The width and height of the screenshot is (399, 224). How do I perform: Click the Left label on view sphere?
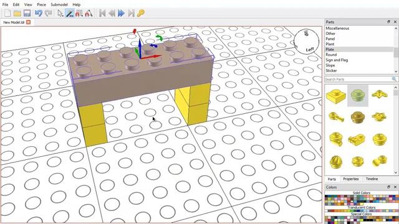[309, 49]
